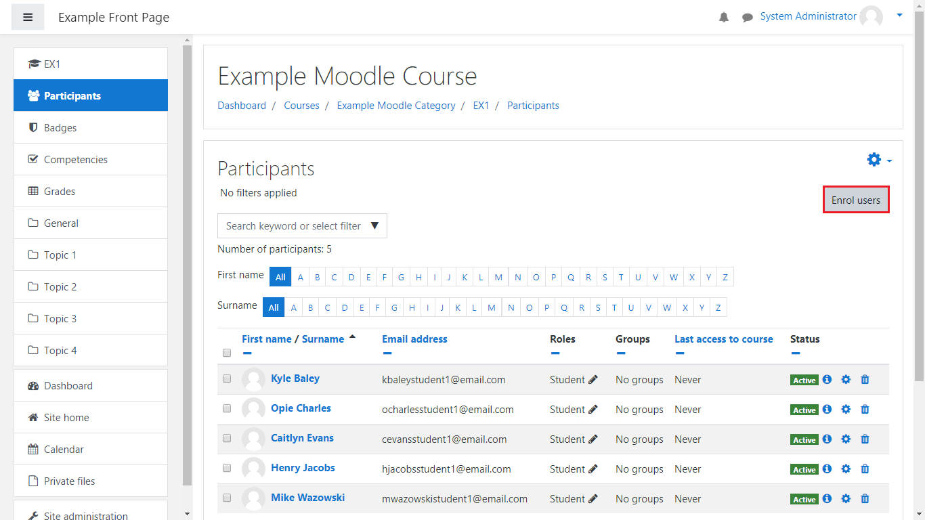The width and height of the screenshot is (925, 520).
Task: Open the user menu arrow by avatar
Action: click(x=899, y=15)
